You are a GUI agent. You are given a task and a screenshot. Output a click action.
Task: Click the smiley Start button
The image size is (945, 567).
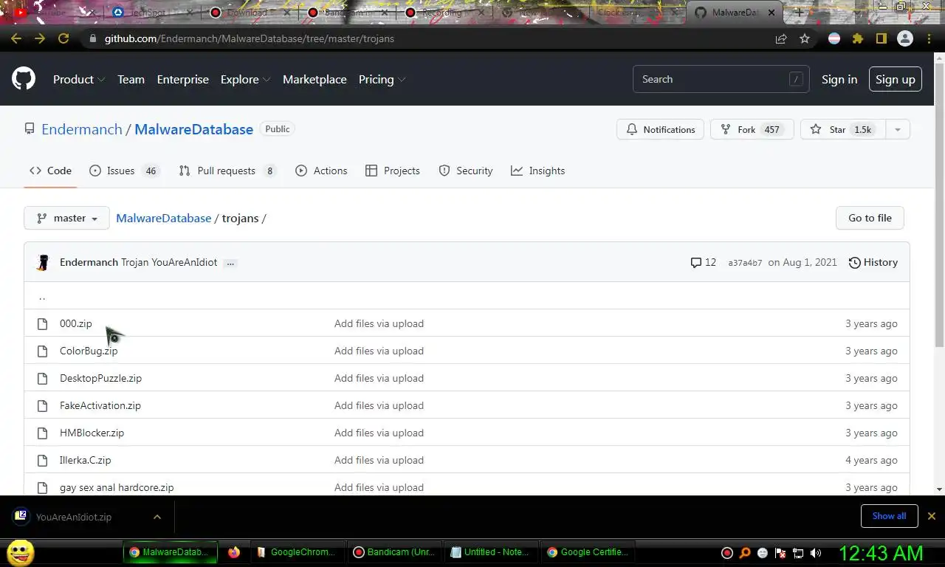21,552
